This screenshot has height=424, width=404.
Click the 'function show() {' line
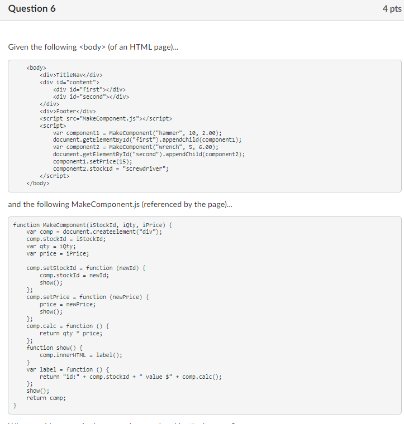click(54, 348)
